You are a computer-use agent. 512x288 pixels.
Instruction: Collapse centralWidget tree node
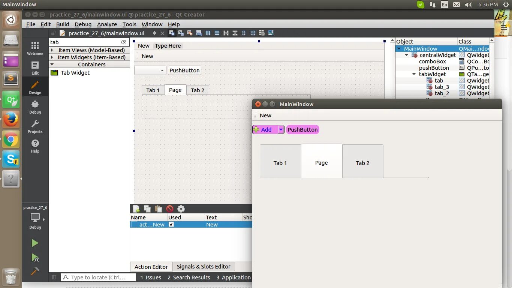point(406,55)
